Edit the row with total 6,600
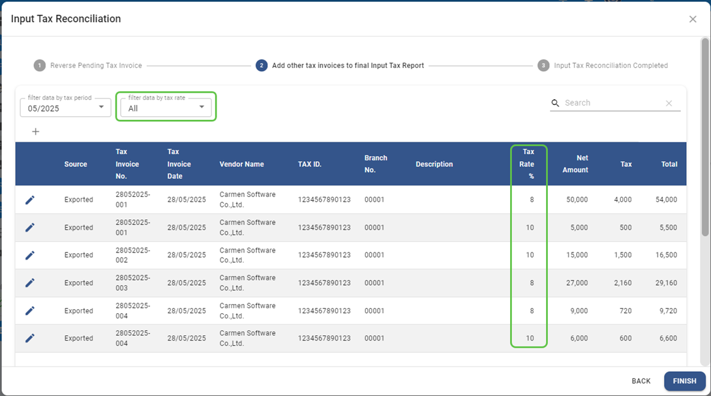This screenshot has height=396, width=711. 30,339
